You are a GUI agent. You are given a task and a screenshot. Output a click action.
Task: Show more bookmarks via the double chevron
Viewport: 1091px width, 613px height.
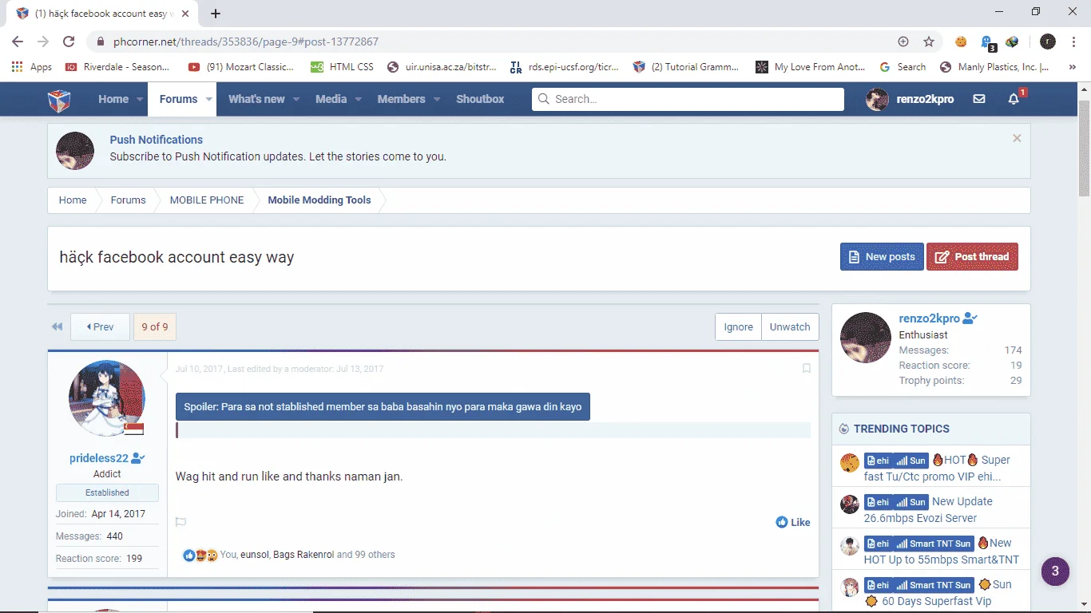tap(1073, 67)
